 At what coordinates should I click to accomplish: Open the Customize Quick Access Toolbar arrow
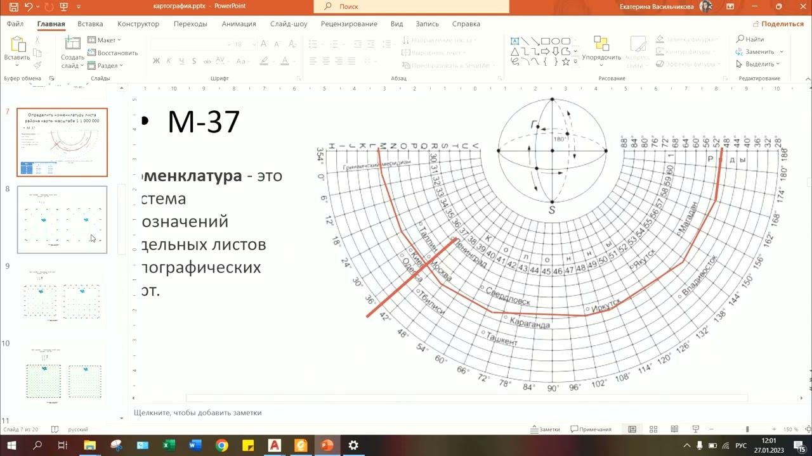(x=77, y=7)
